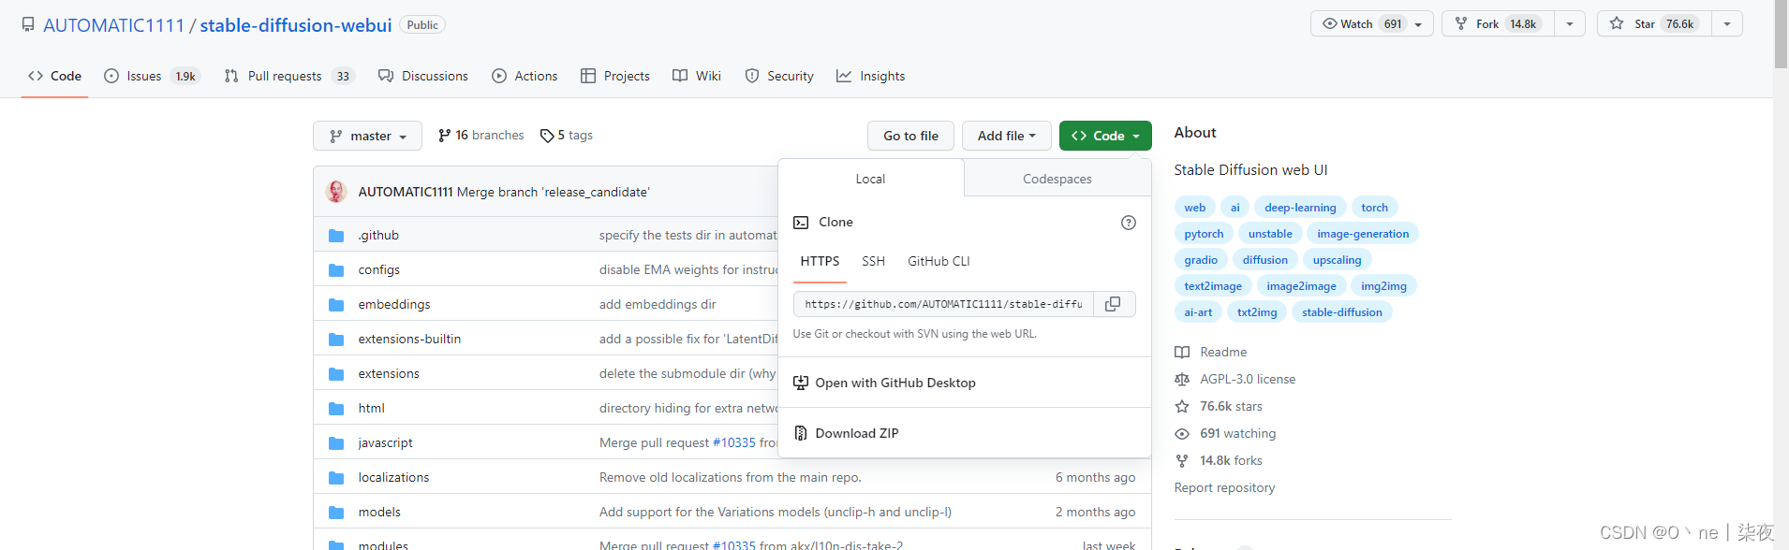The height and width of the screenshot is (550, 1789).
Task: Click the branch icon next to 16 branches
Action: click(444, 136)
